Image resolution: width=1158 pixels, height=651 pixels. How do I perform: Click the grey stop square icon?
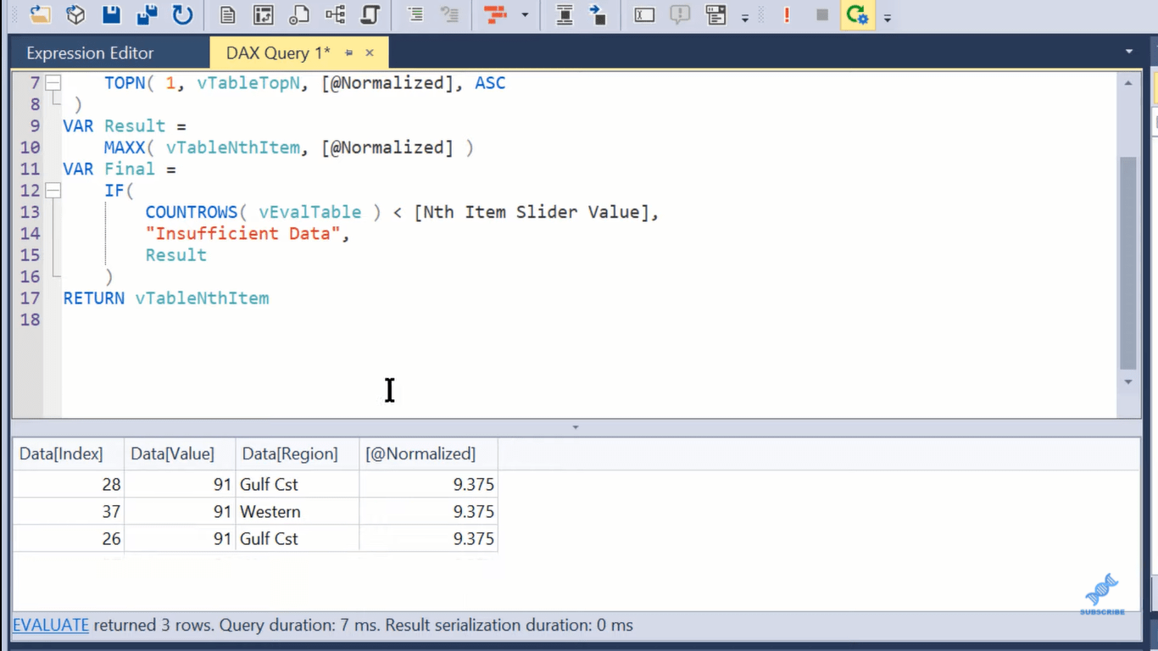[821, 15]
